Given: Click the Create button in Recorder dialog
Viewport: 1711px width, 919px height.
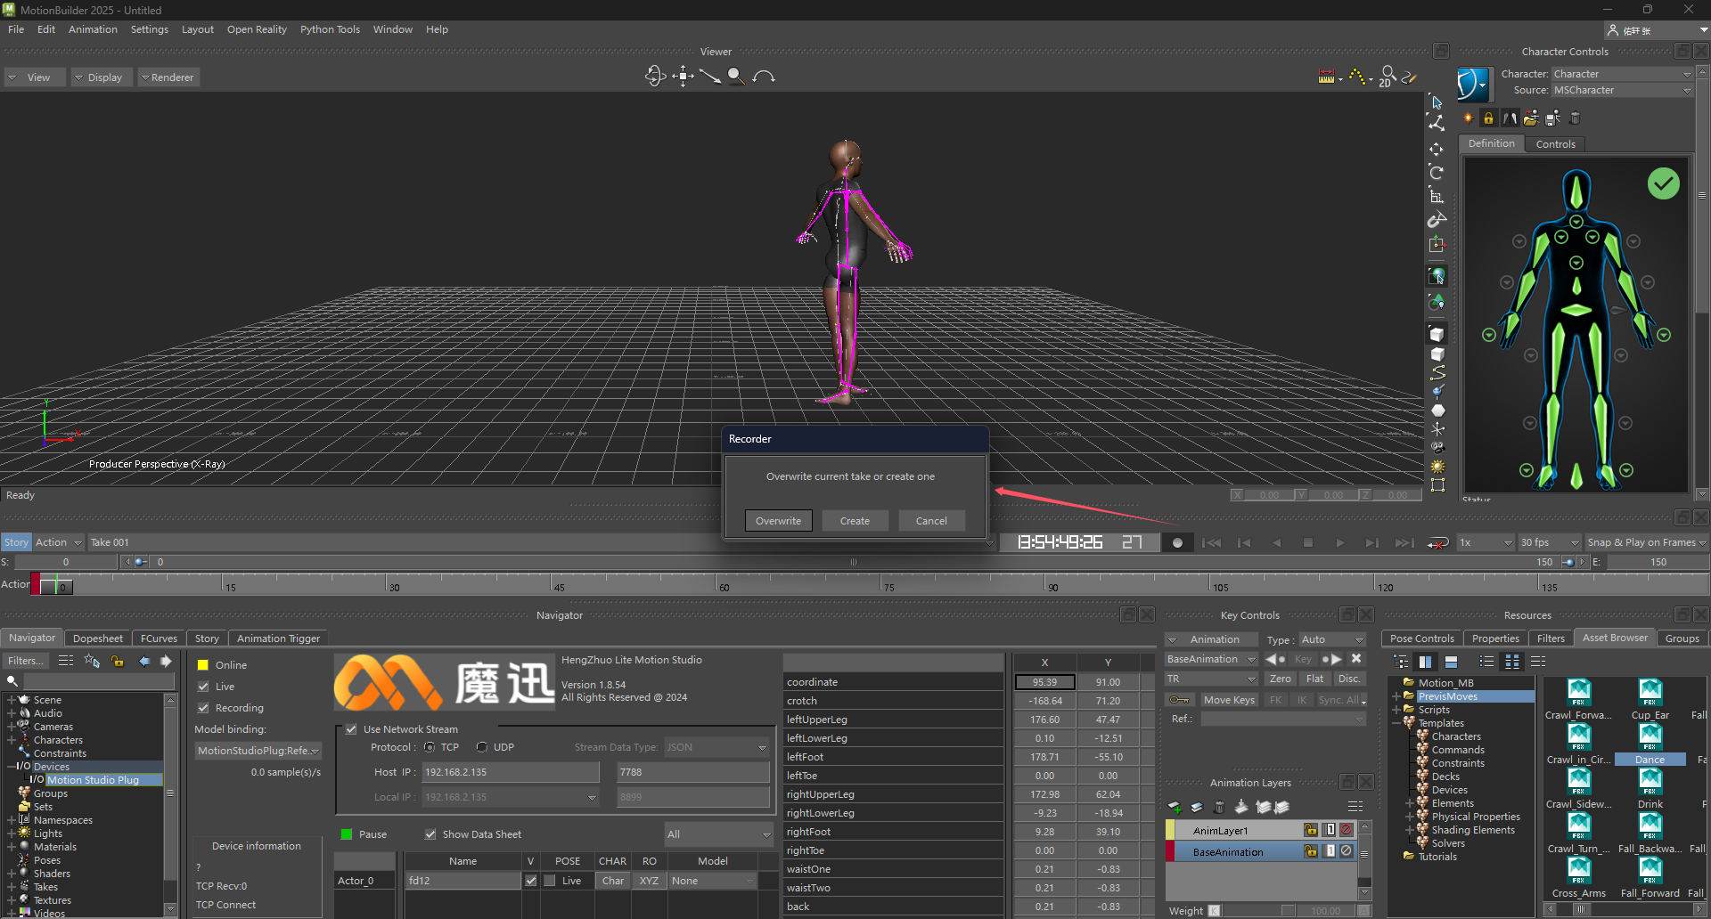Looking at the screenshot, I should [x=854, y=521].
